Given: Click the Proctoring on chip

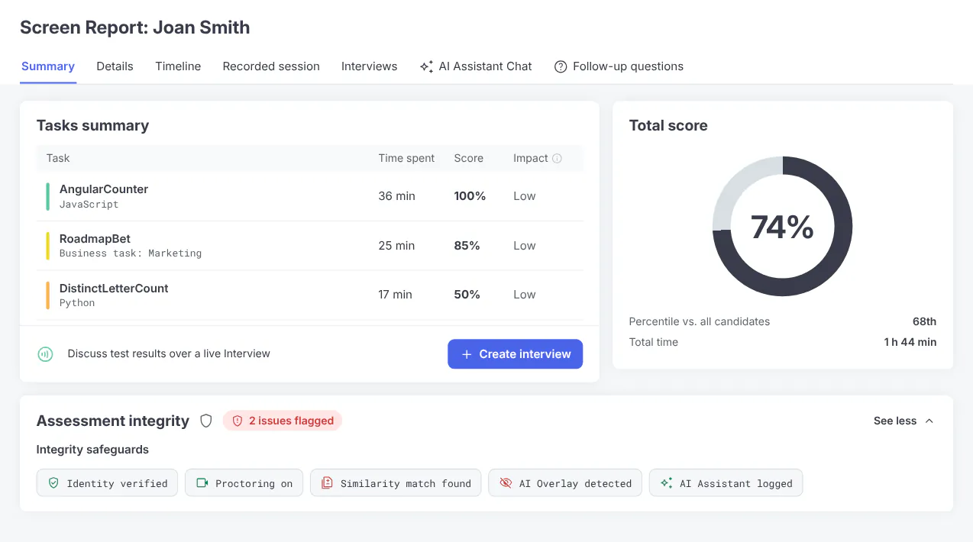Looking at the screenshot, I should coord(244,483).
